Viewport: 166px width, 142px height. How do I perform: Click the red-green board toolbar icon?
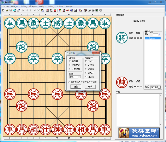click(x=55, y=10)
